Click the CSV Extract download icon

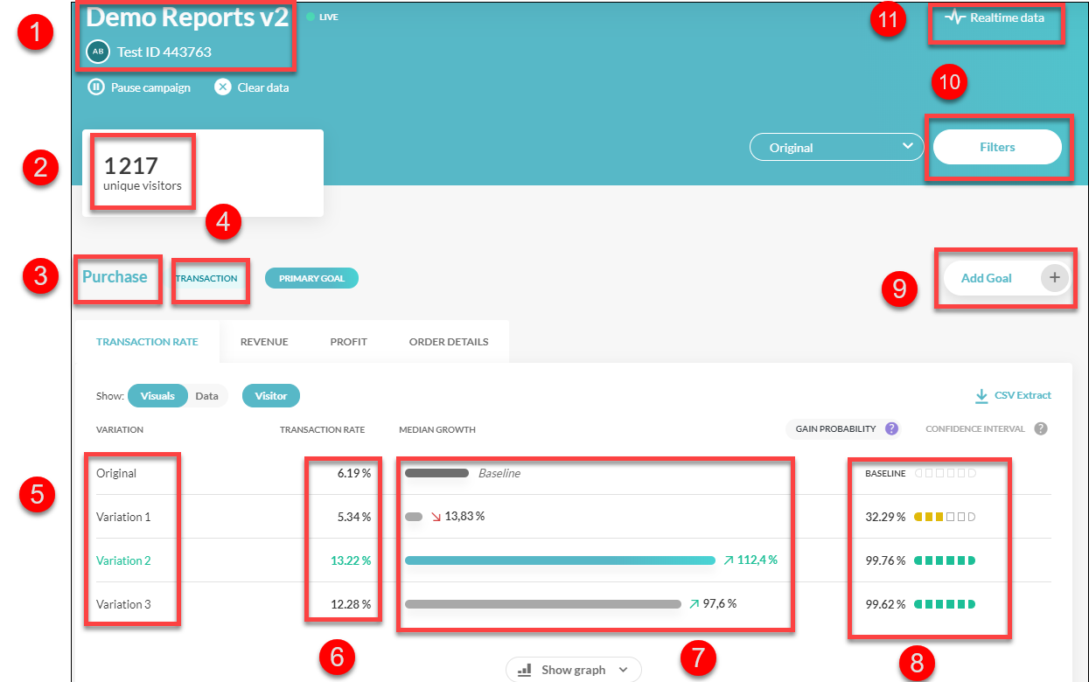[x=981, y=396]
